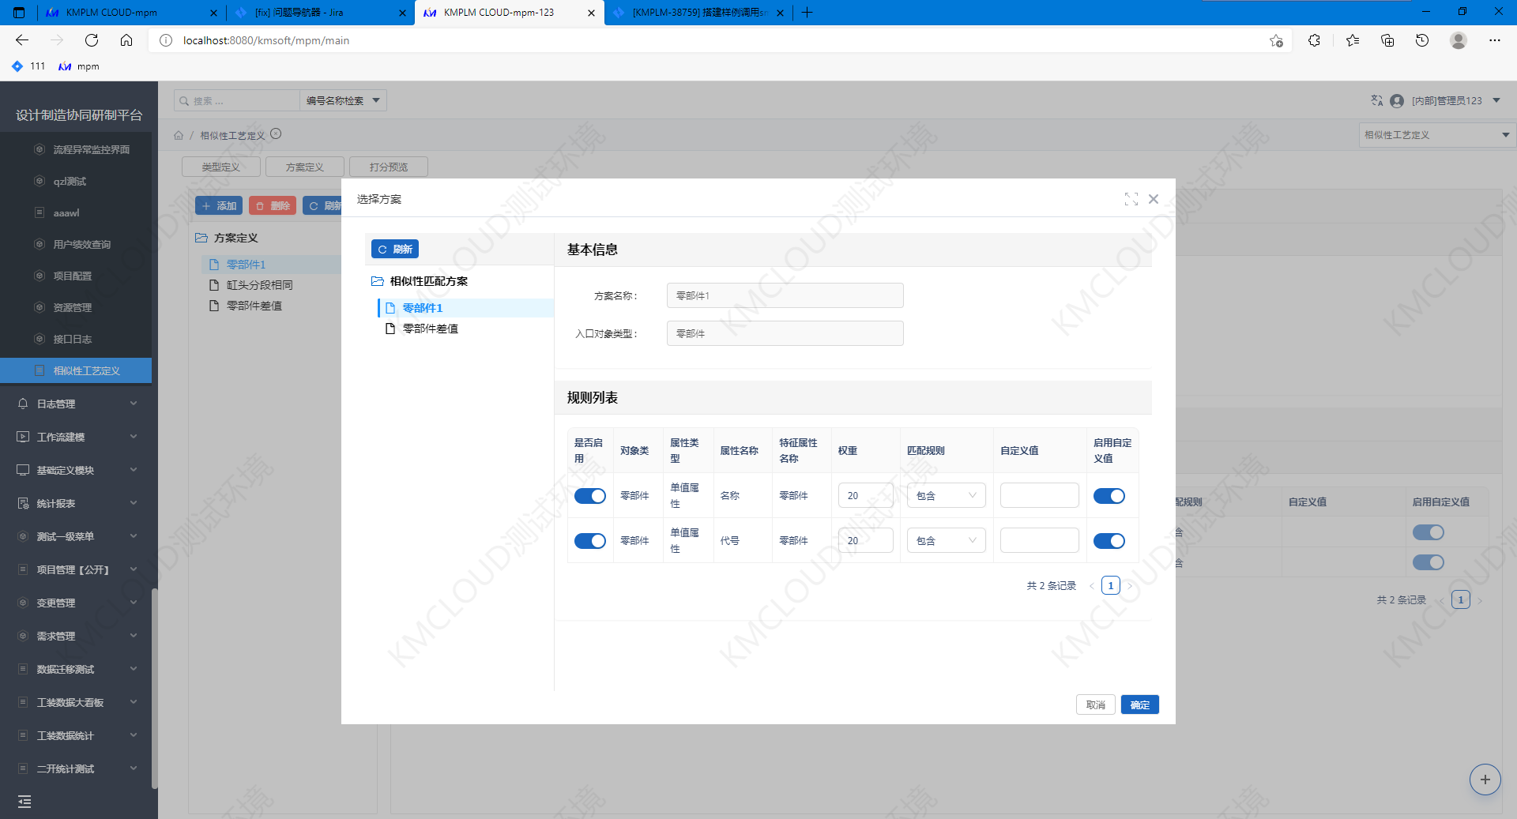Click the 取消 cancel button
1517x819 pixels.
point(1095,704)
